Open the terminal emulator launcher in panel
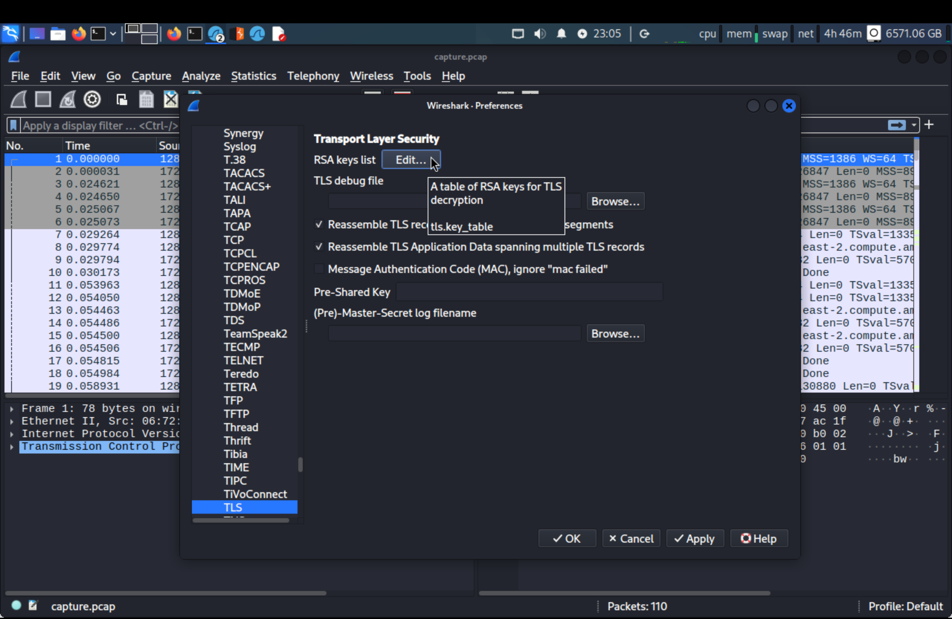Viewport: 952px width, 619px height. point(98,34)
